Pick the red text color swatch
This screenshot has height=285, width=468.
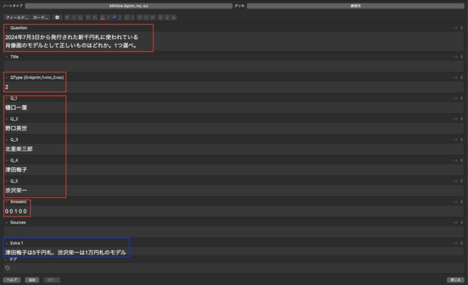103,17
